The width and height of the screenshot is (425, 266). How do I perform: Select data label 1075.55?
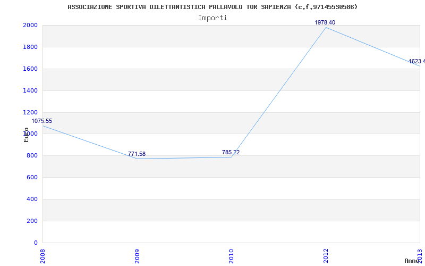(x=42, y=121)
